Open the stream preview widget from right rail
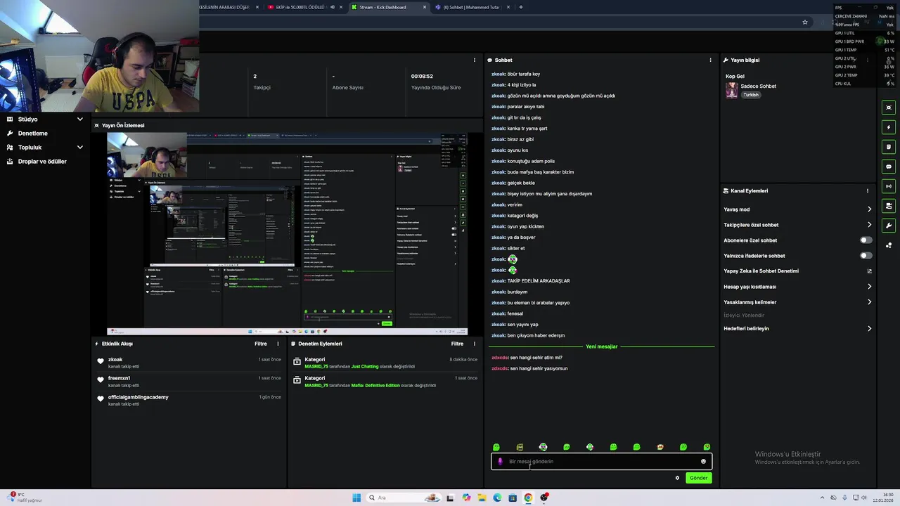 pos(889,108)
